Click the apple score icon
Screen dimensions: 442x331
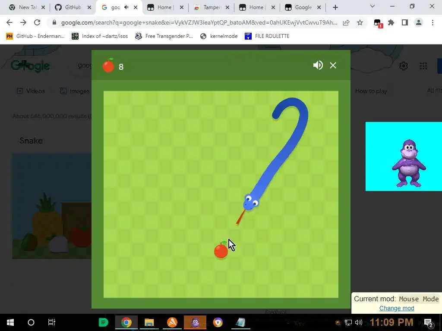(x=108, y=66)
